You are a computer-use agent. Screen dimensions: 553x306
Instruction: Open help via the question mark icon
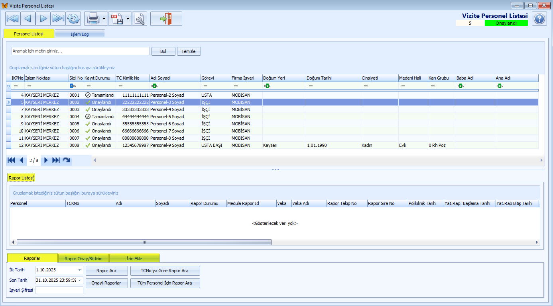(539, 19)
